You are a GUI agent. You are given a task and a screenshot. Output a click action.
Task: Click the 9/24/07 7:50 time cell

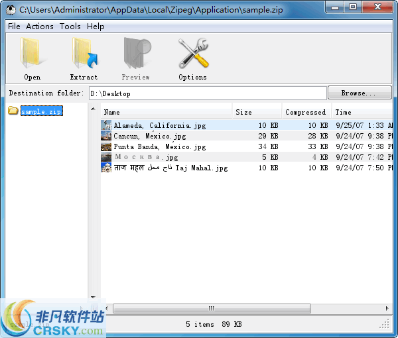pyautogui.click(x=364, y=168)
